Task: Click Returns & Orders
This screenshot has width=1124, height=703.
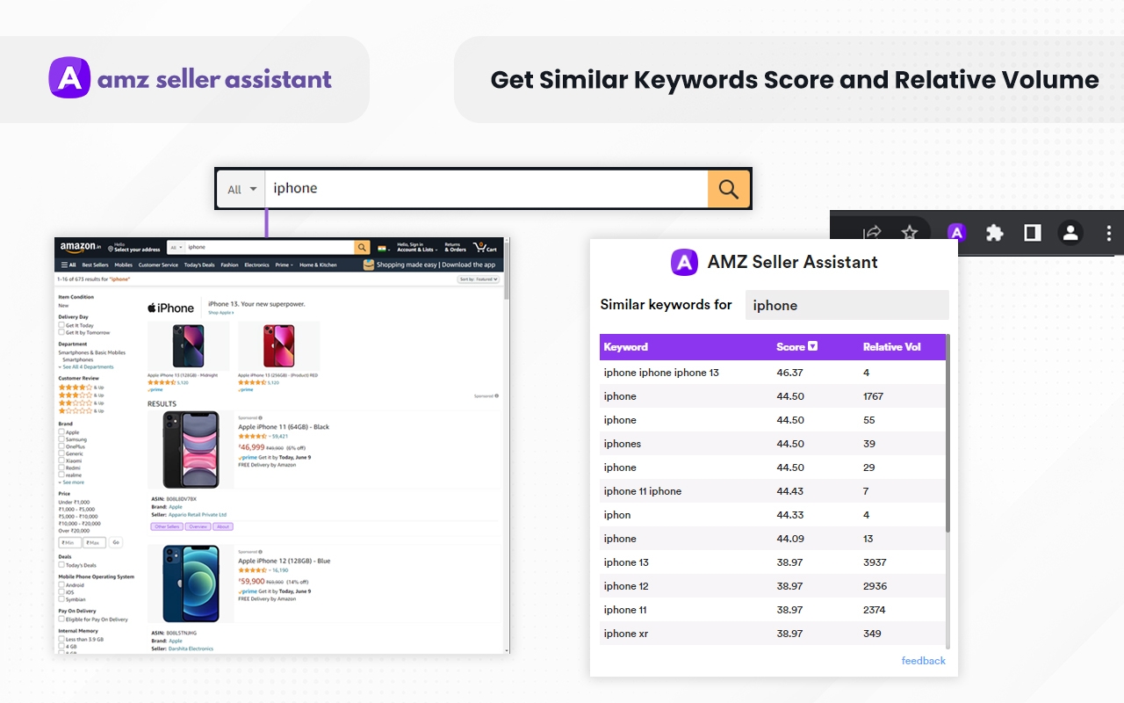Action: pos(455,248)
